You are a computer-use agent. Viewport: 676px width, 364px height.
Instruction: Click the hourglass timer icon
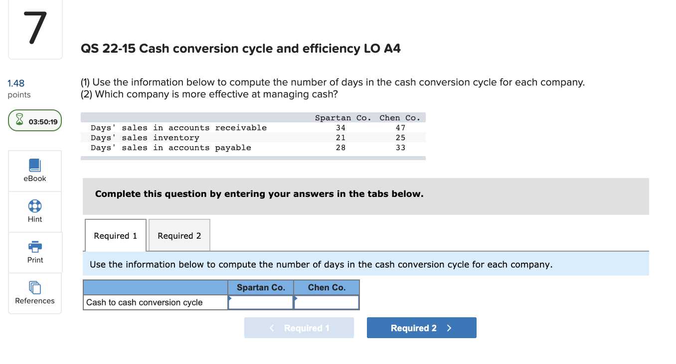click(x=20, y=120)
